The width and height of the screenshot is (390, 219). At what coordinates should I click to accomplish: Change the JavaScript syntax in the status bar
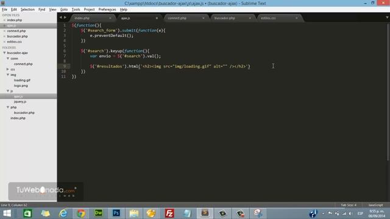coord(375,205)
